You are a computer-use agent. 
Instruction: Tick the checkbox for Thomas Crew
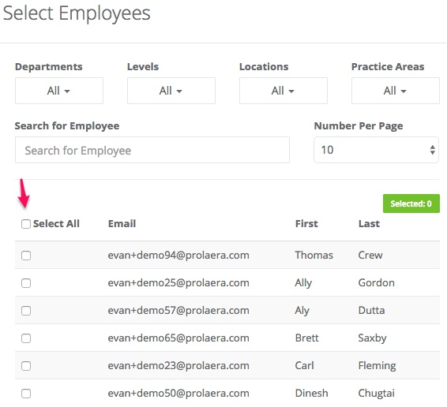(x=26, y=256)
